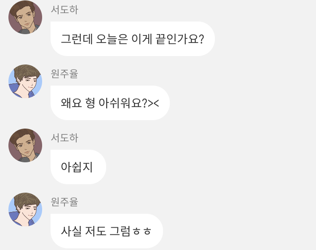Screen dimensions: 316x250
Task: Click the 서도하 name above the first message
Action: pyautogui.click(x=64, y=9)
